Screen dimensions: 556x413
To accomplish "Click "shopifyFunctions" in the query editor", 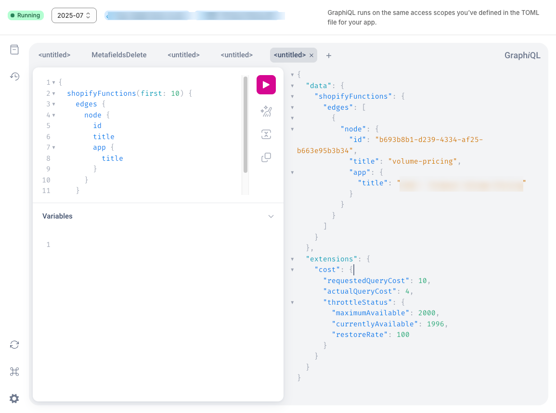I will pos(102,93).
